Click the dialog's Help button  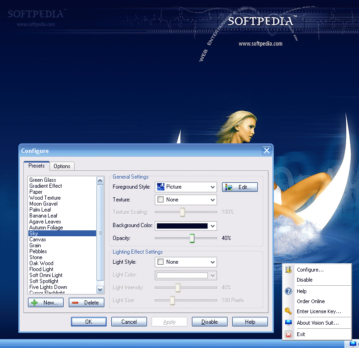[250, 321]
